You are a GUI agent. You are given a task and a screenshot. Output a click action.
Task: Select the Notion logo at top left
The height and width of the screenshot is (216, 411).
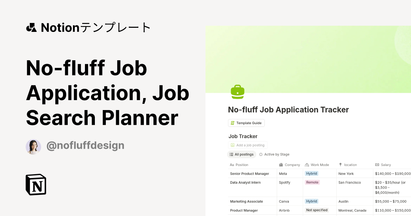[32, 27]
